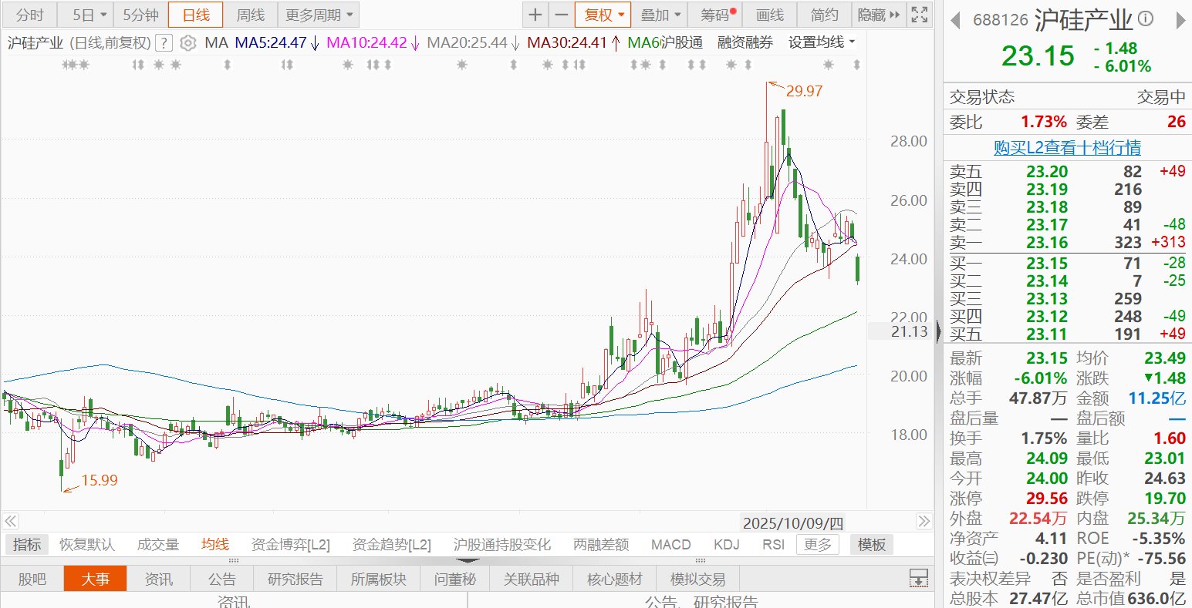Click the 恢复默认 button
This screenshot has width=1192, height=608.
pyautogui.click(x=87, y=545)
